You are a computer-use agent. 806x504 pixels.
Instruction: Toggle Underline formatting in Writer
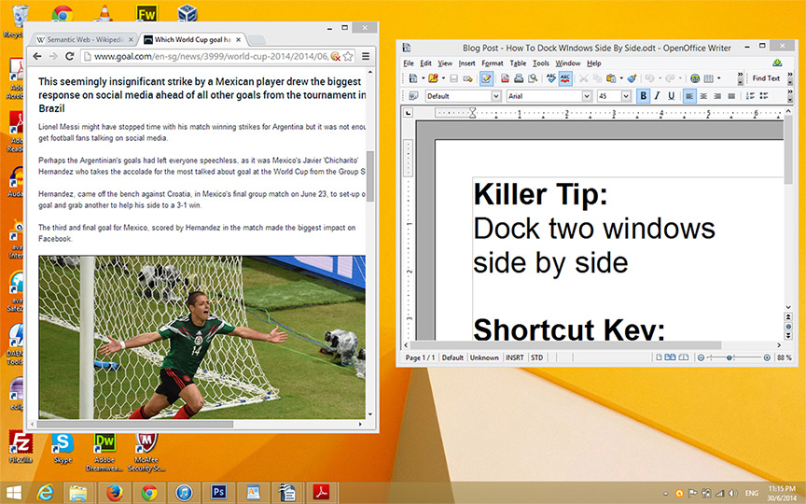point(671,95)
